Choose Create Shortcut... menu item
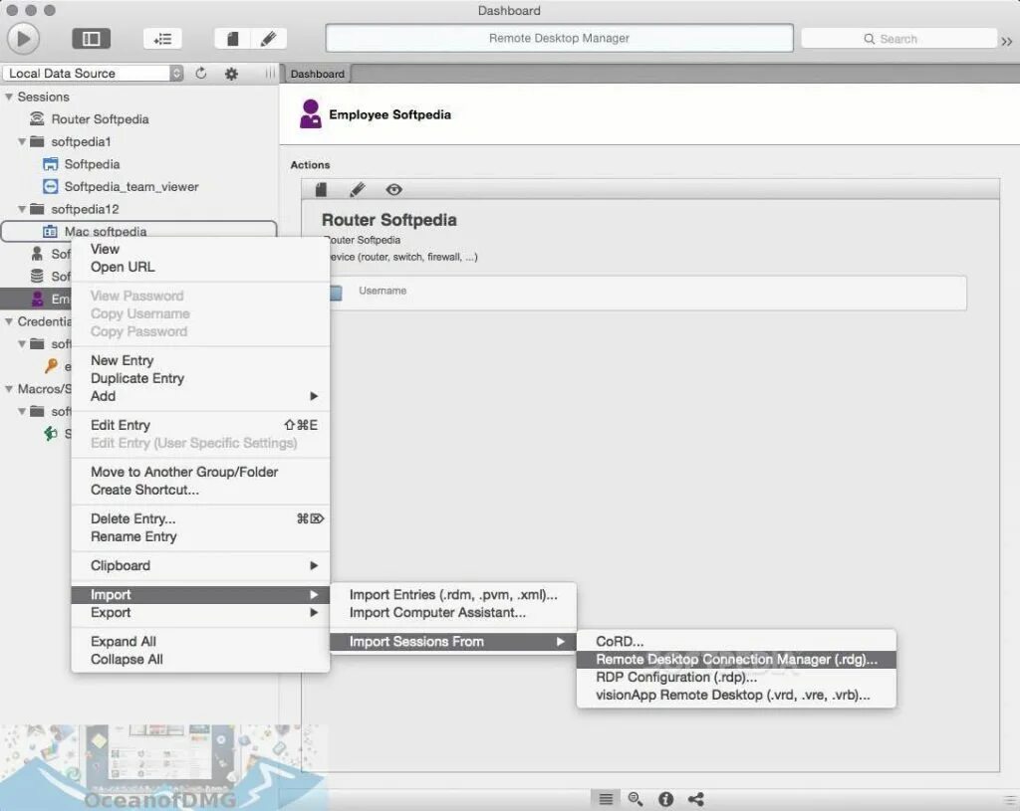Screen dimensions: 1020x811 (x=200, y=490)
